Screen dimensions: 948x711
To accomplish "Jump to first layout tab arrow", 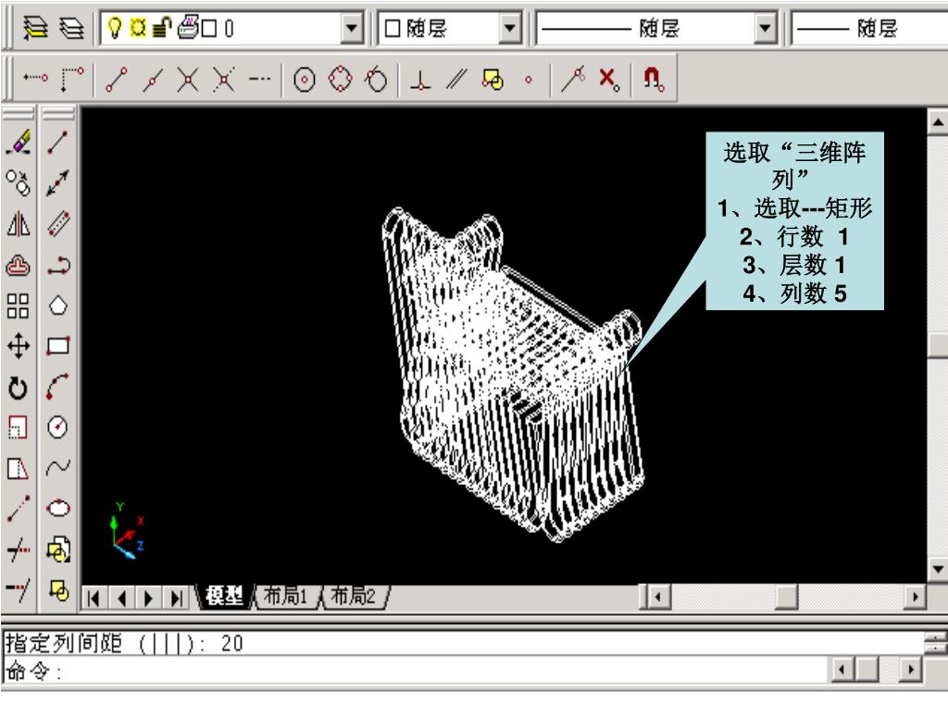I will [x=94, y=599].
